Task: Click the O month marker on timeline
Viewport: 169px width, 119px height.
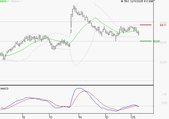Action: click(51, 117)
